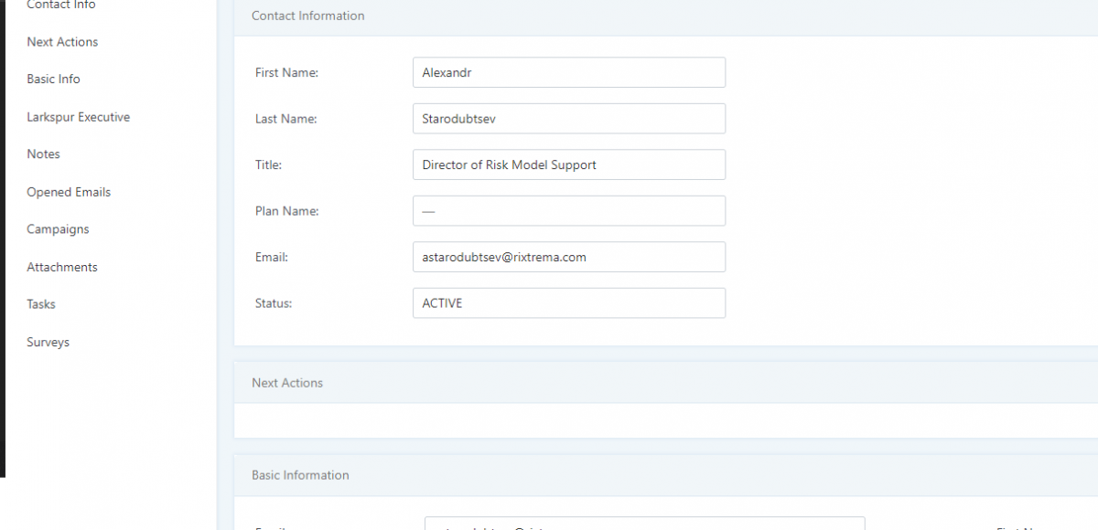Click the Next Actions panel header
The width and height of the screenshot is (1098, 530).
click(x=287, y=383)
